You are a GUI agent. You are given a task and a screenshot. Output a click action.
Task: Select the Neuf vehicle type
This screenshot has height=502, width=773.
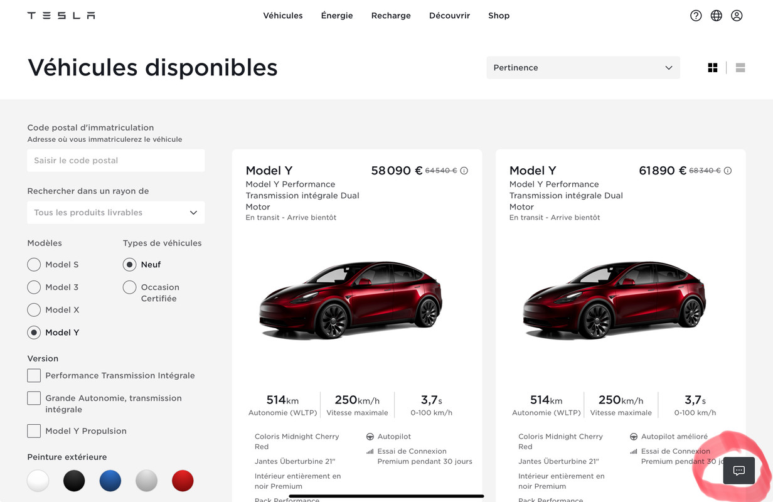tap(129, 265)
